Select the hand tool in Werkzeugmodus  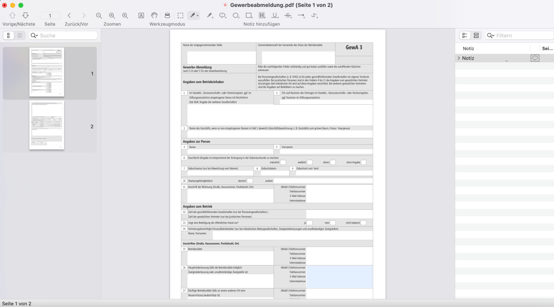pyautogui.click(x=154, y=15)
